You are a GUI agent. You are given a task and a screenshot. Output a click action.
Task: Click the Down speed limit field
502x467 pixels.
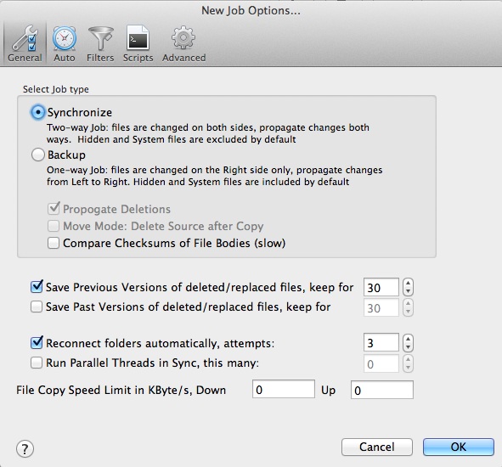284,389
